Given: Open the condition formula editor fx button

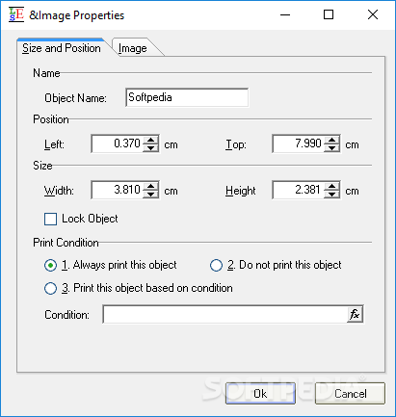Looking at the screenshot, I should pyautogui.click(x=355, y=314).
